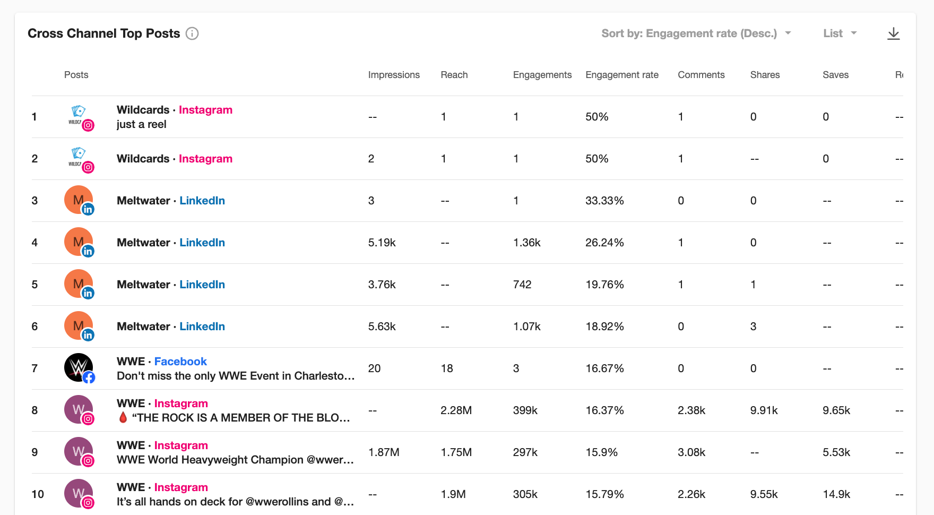Select 'It's all hands on deck' caption
934x515 pixels.
point(235,502)
